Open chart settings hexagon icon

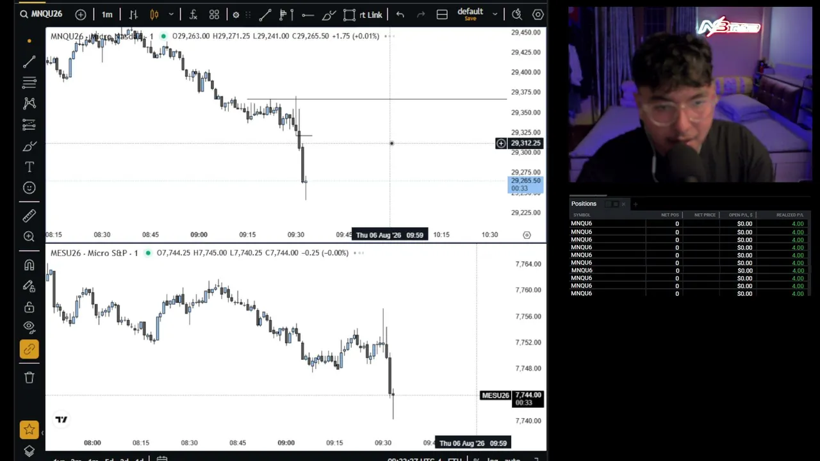[538, 14]
